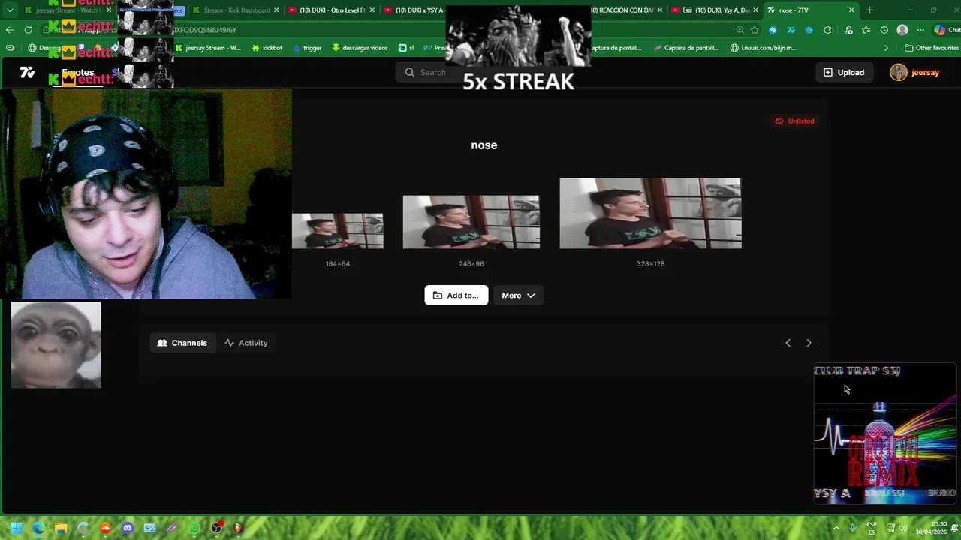Screen dimensions: 961x540
Task: Click the Upload button
Action: (x=844, y=72)
